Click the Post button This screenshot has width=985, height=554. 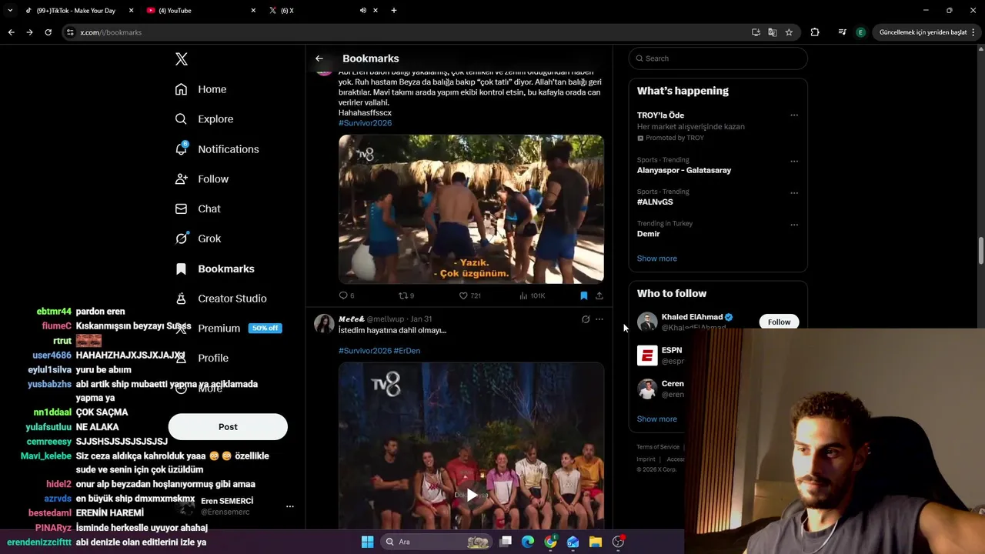click(x=228, y=427)
